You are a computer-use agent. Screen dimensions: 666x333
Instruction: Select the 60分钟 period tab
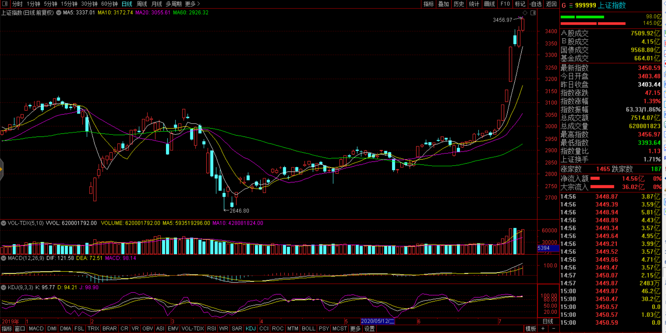click(x=109, y=4)
